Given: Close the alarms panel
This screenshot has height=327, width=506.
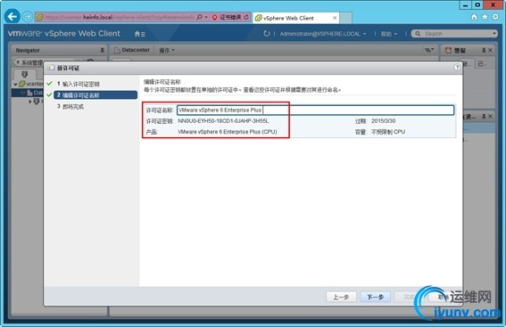Looking at the screenshot, I should click(490, 50).
